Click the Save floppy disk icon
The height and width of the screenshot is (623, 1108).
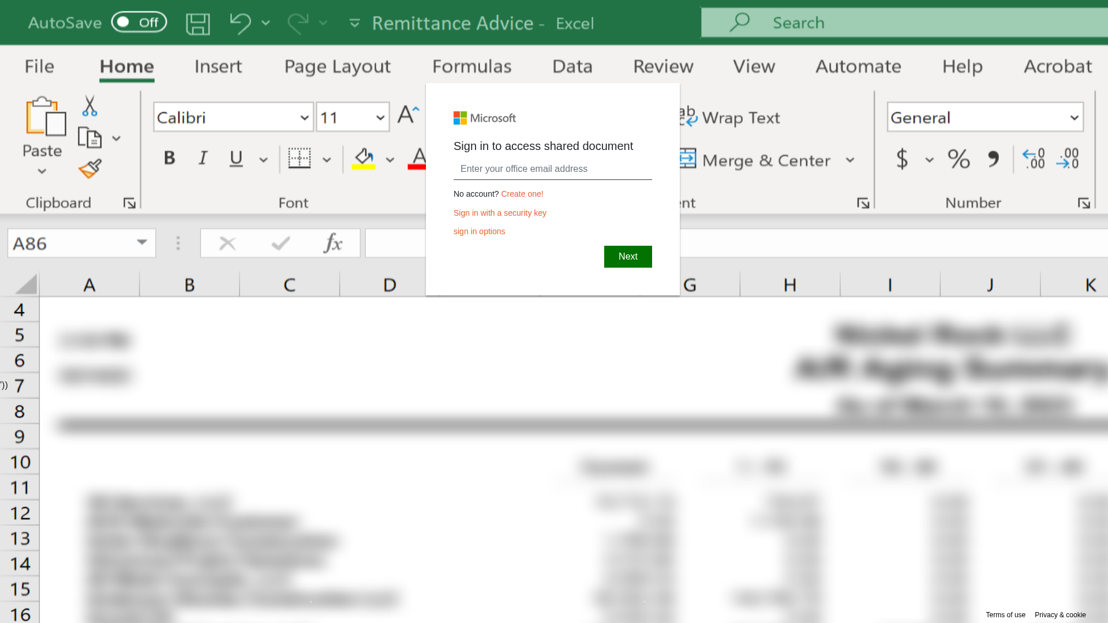[x=198, y=24]
